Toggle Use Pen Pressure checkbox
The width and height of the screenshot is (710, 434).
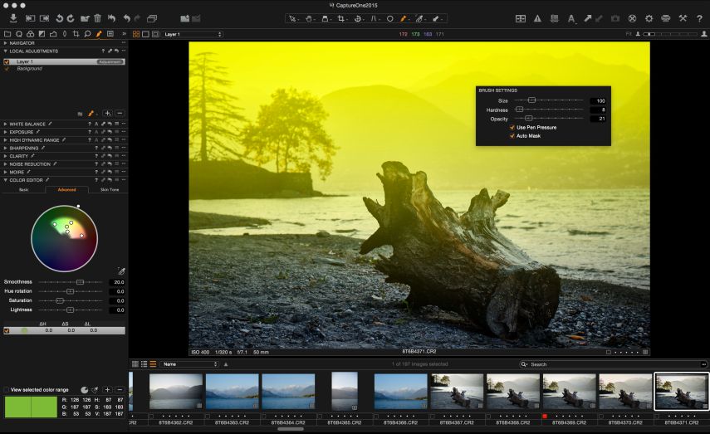pos(512,128)
